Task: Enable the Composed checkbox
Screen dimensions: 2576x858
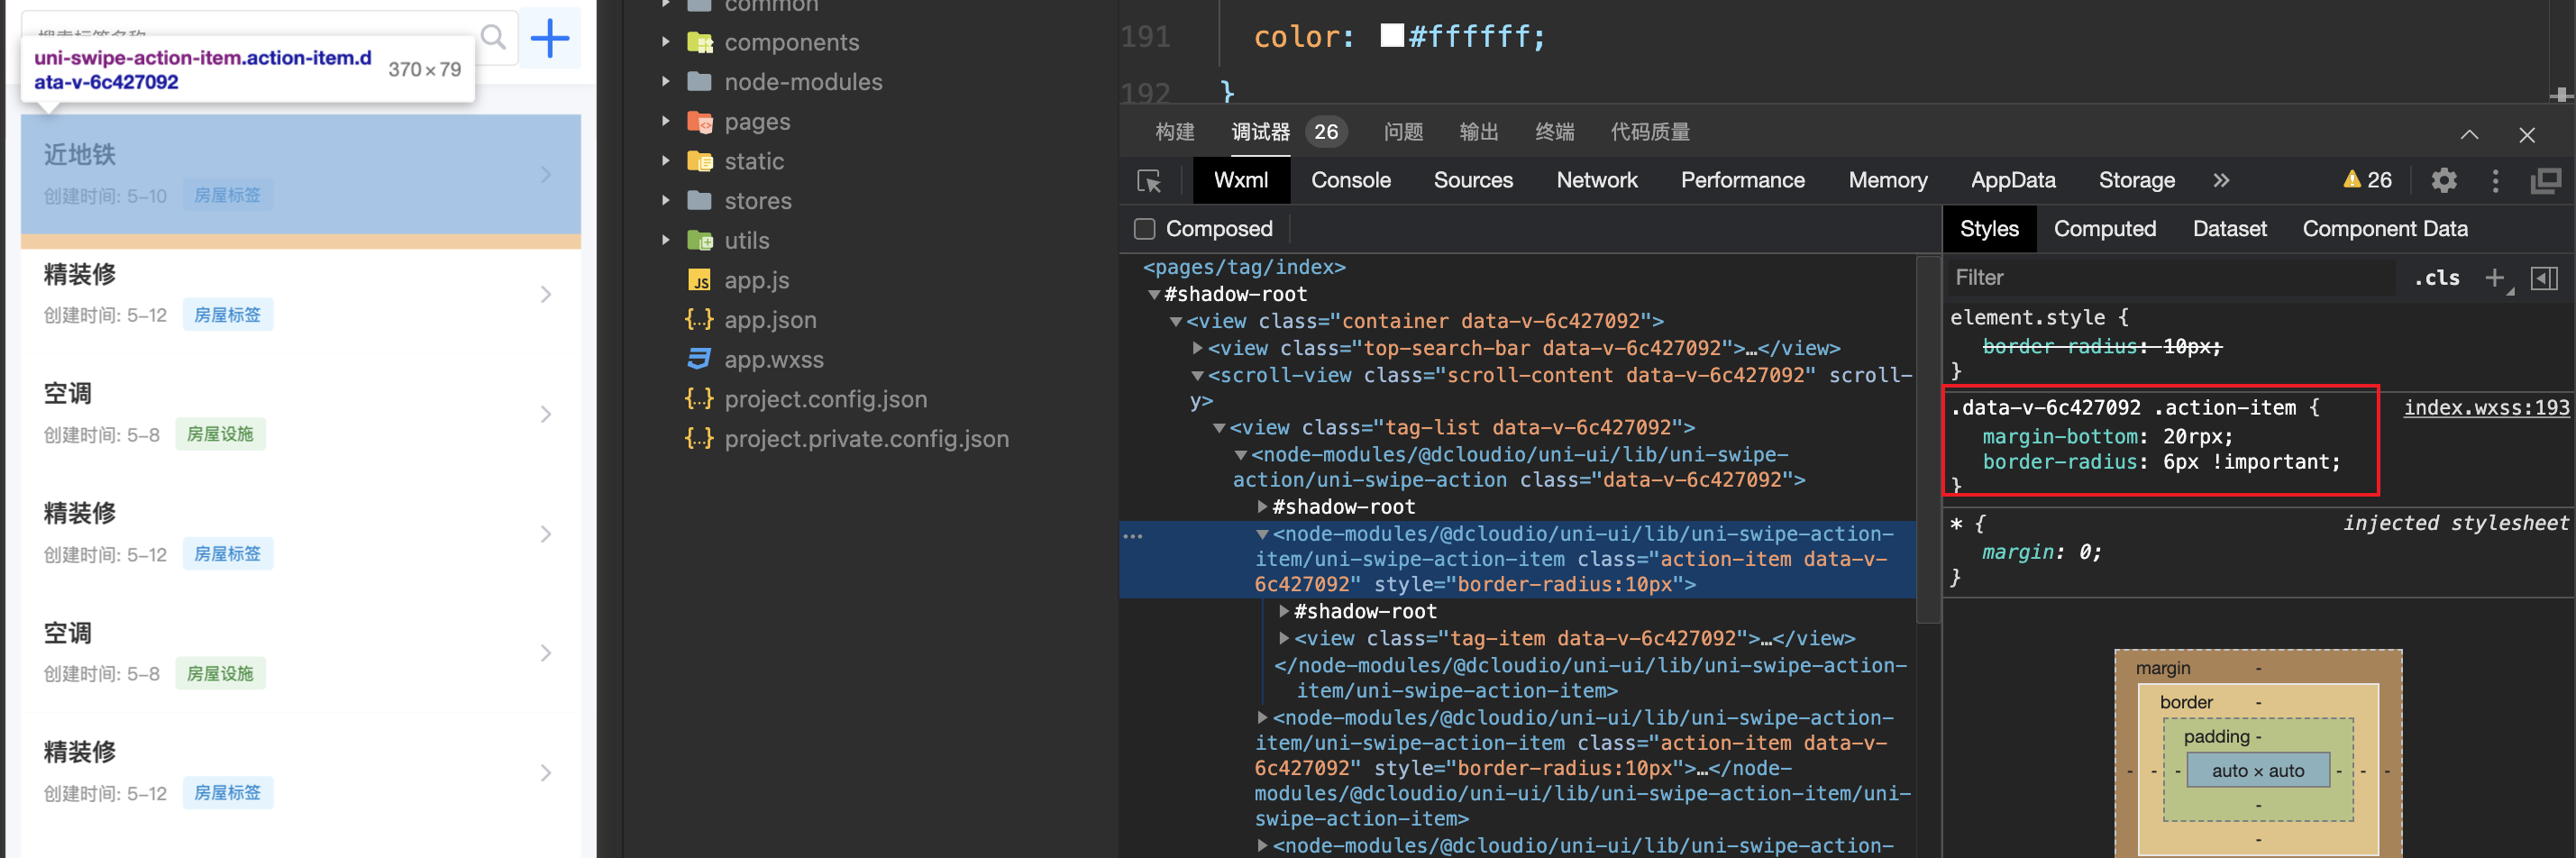Action: coord(1145,229)
